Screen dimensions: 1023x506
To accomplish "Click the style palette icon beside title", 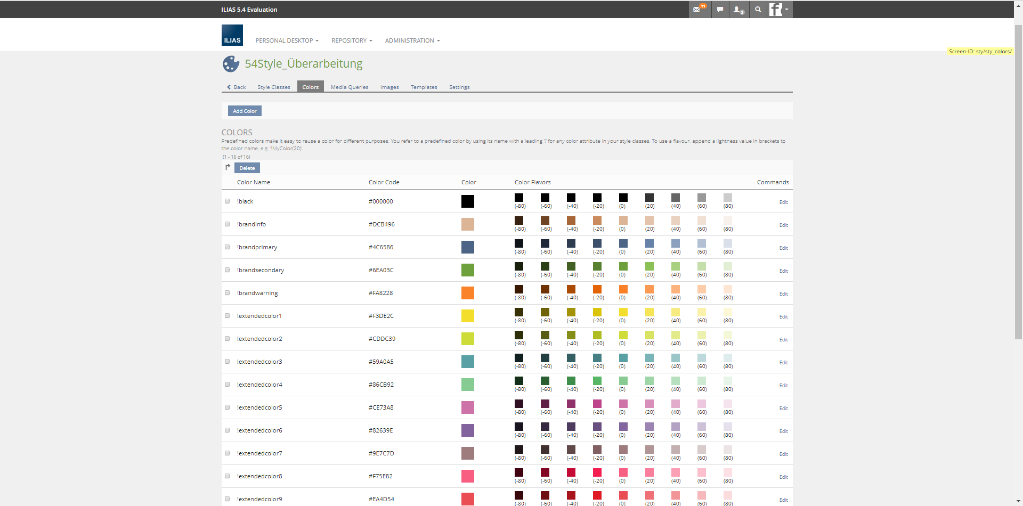I will pos(231,64).
